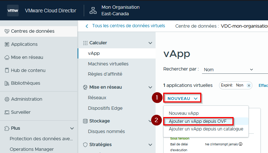Open Operations Manager entry
268x153 pixels.
pos(32,149)
